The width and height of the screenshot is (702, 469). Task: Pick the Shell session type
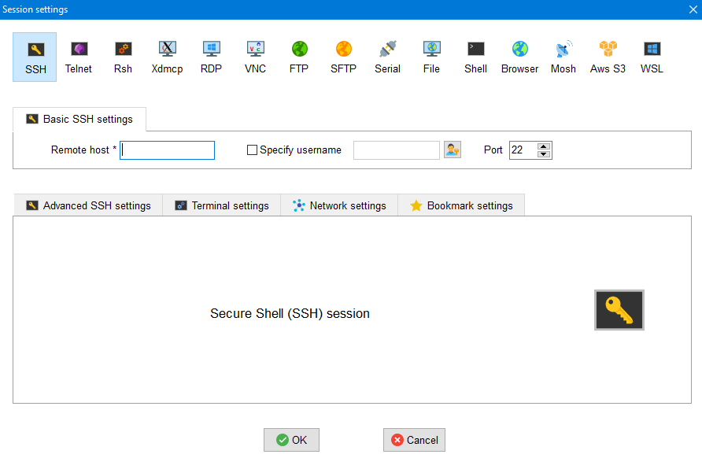click(475, 57)
